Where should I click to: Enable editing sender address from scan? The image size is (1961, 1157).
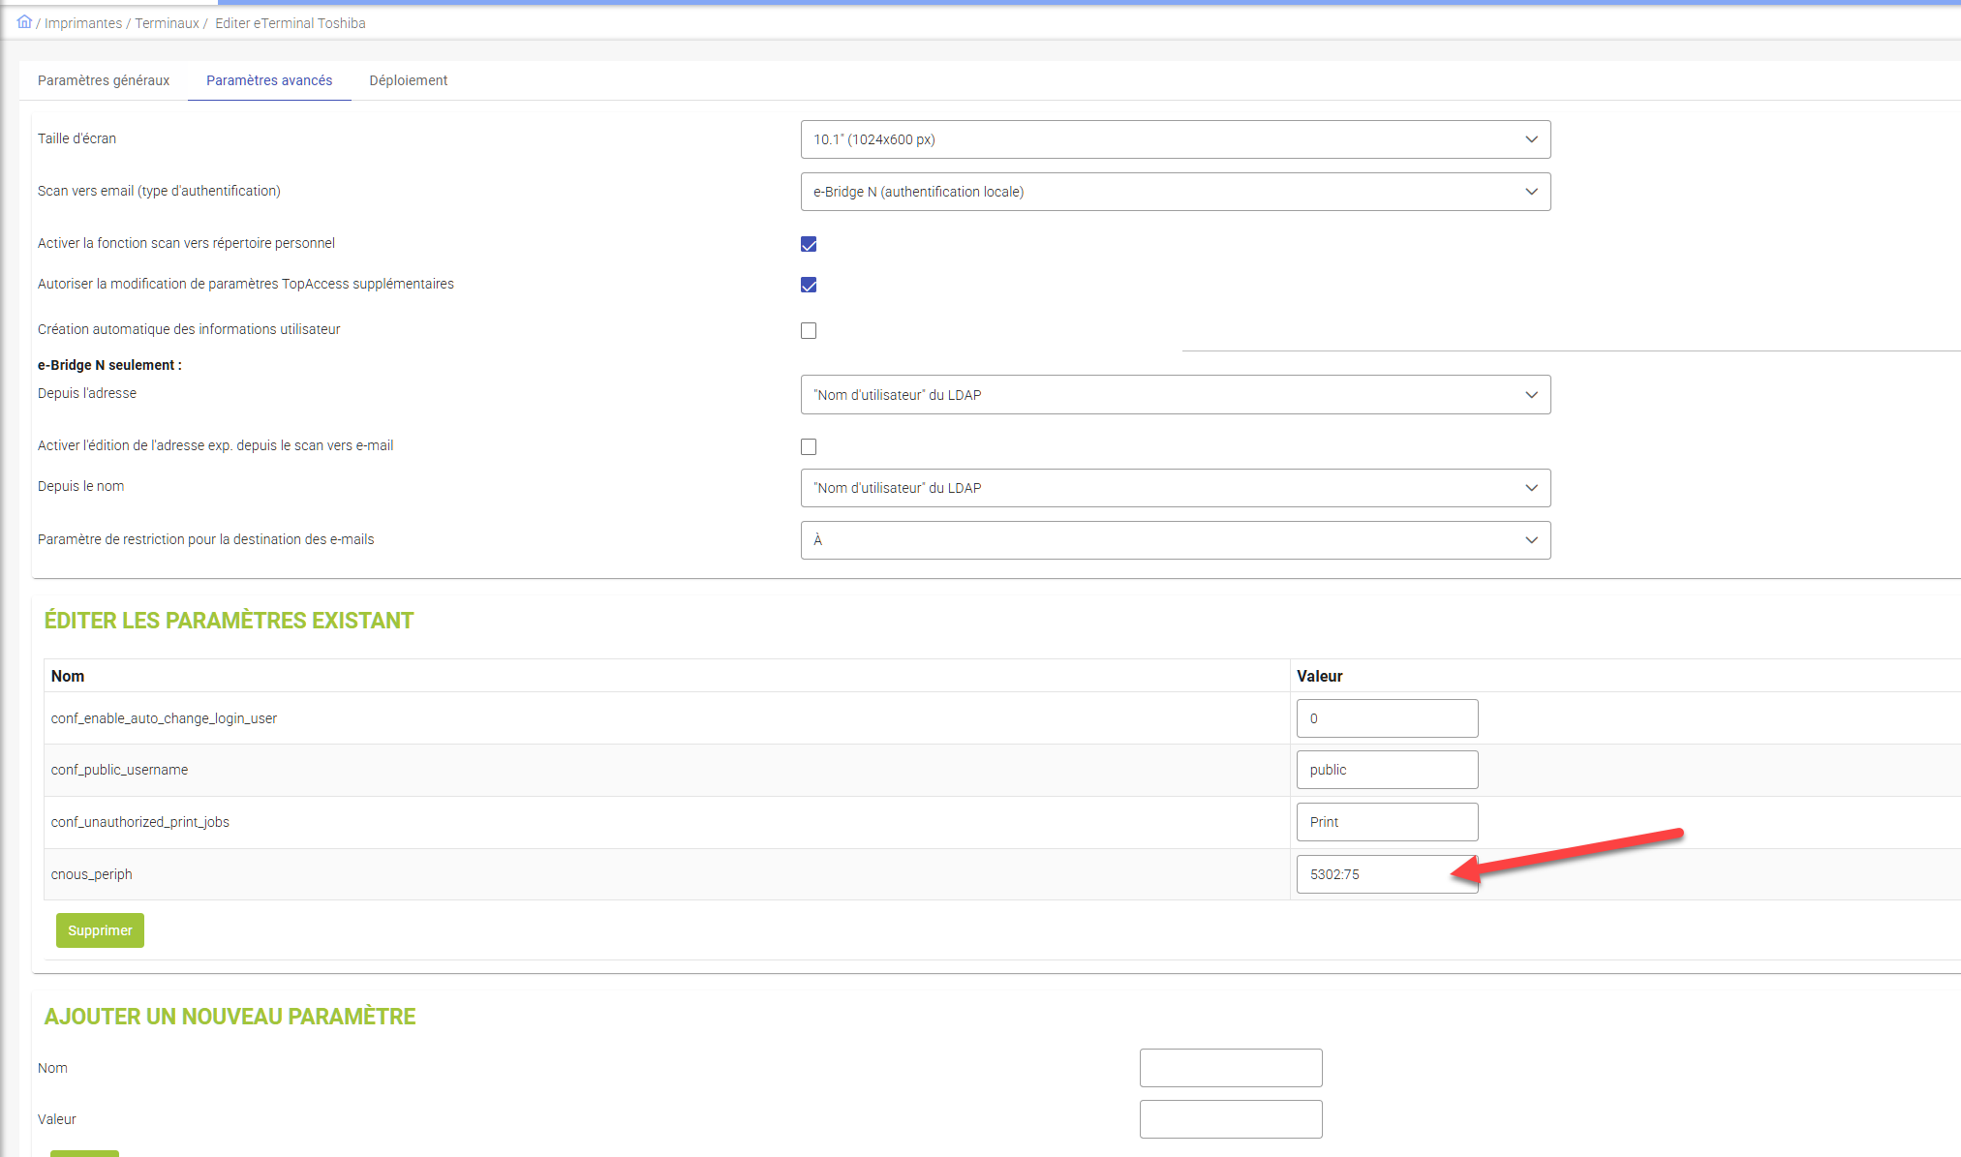click(809, 446)
